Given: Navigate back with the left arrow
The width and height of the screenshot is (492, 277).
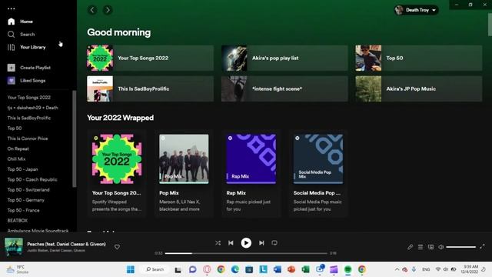Looking at the screenshot, I should tap(92, 10).
